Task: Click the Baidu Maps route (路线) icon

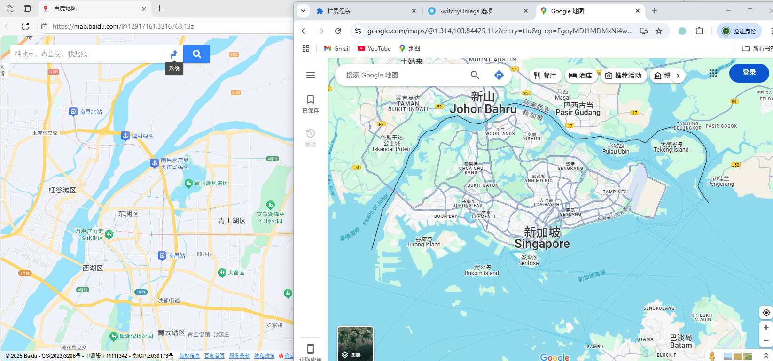Action: [x=174, y=54]
